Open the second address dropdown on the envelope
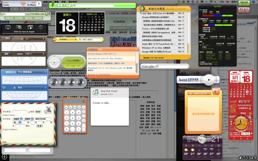Image resolution: width=258 pixels, height=161 pixels. [29, 119]
